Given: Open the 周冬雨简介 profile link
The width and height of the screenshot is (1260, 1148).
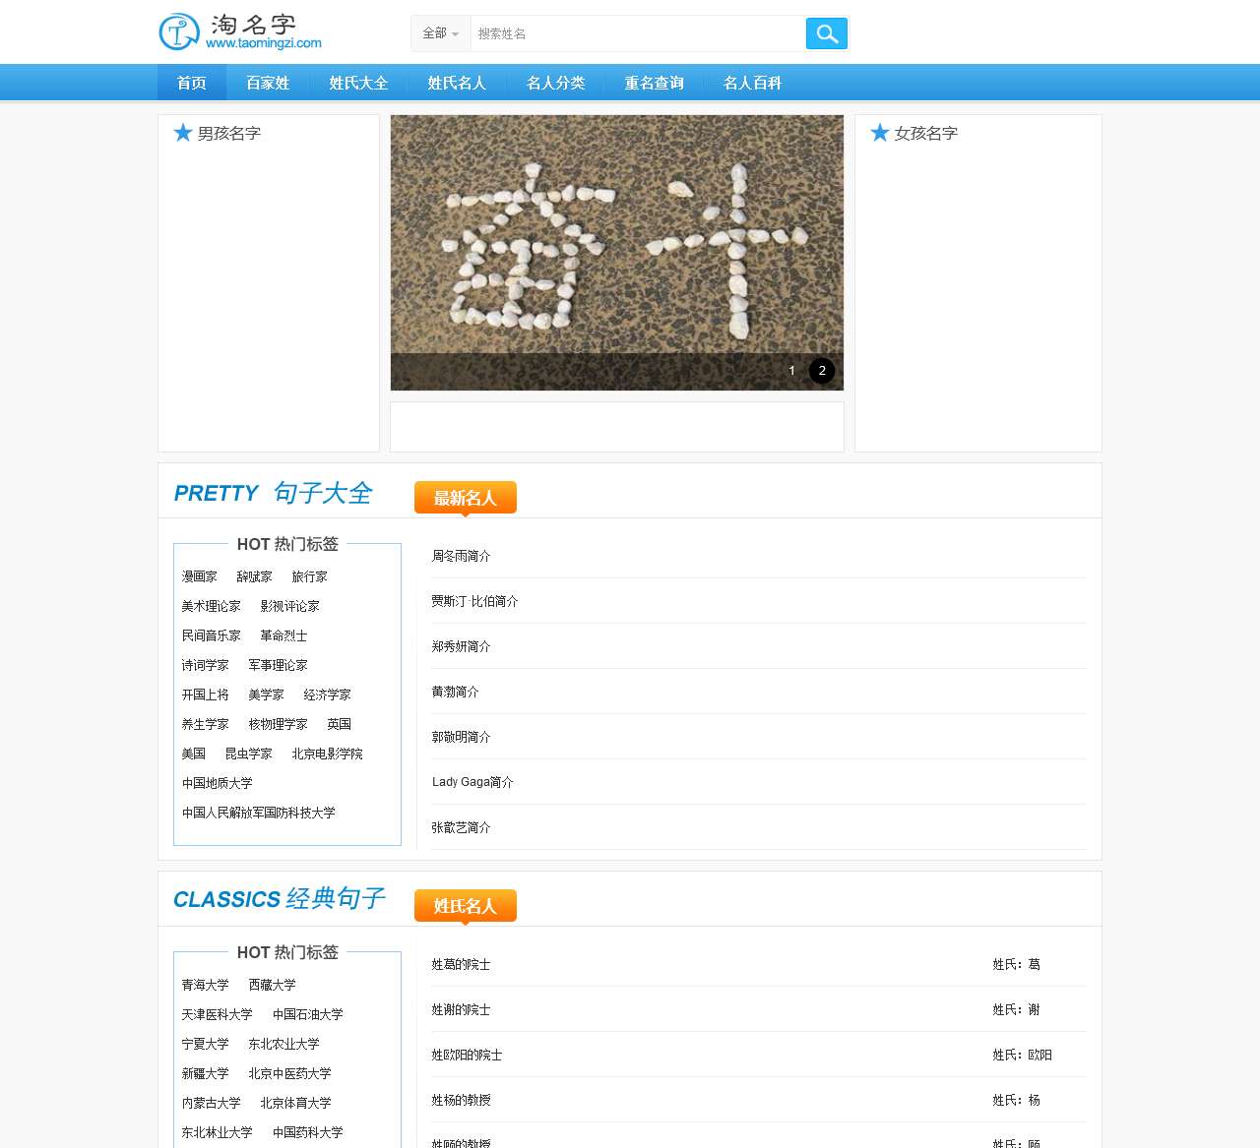Looking at the screenshot, I should coord(462,556).
